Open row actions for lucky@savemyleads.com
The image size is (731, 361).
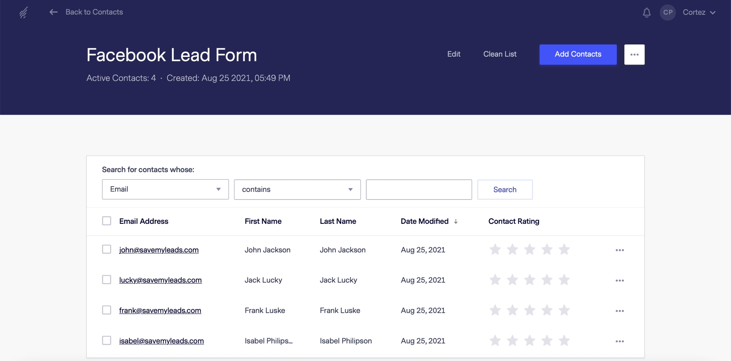pos(620,280)
